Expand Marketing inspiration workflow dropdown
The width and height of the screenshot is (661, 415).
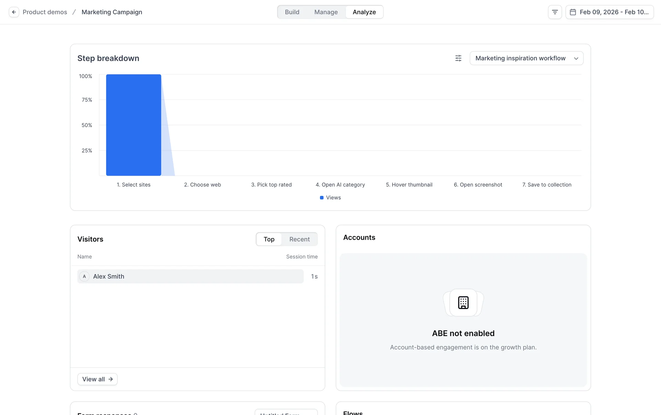[x=520, y=58]
